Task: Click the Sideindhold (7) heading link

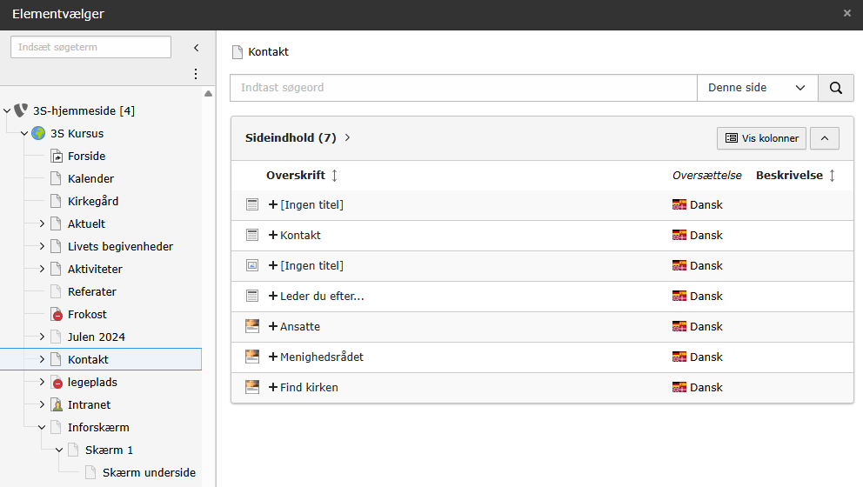Action: tap(291, 137)
